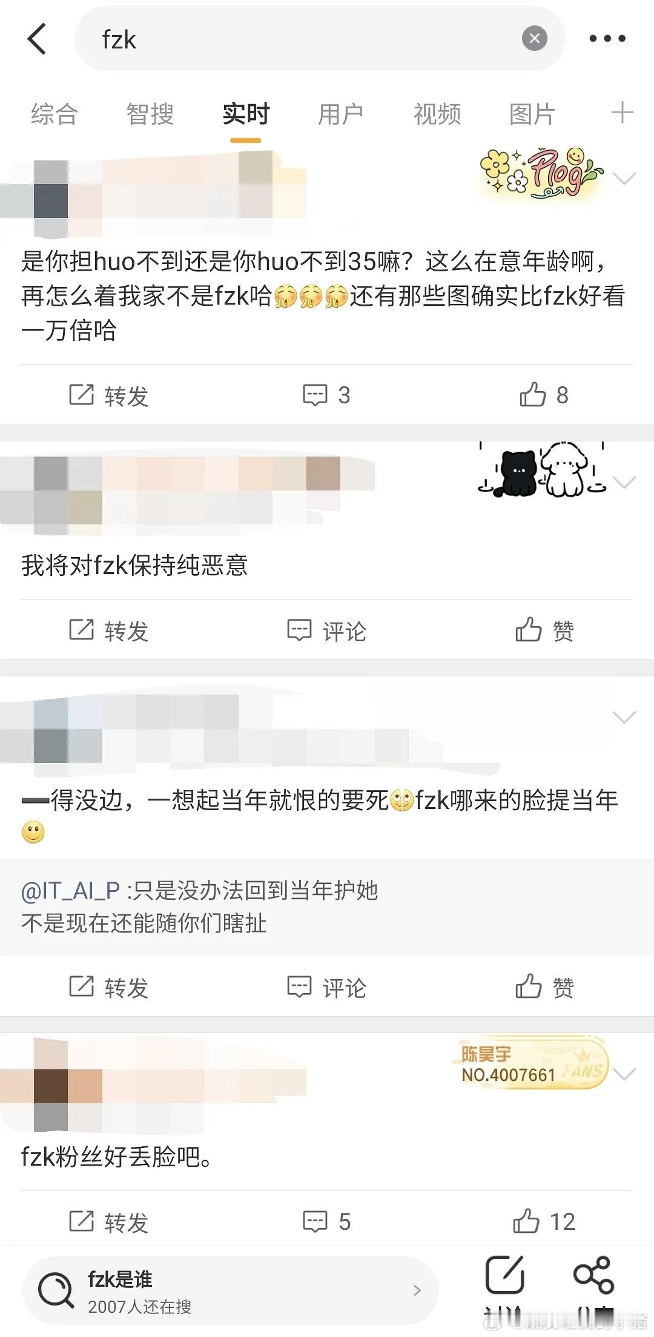The height and width of the screenshot is (1337, 654).
Task: Tap the plus icon to add tabs
Action: (x=623, y=113)
